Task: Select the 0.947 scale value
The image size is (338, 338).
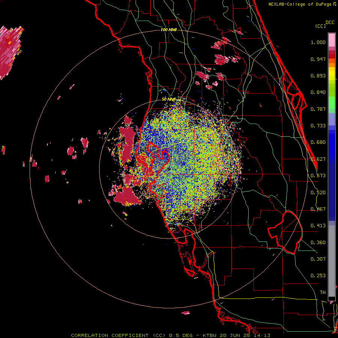Action: [x=318, y=59]
